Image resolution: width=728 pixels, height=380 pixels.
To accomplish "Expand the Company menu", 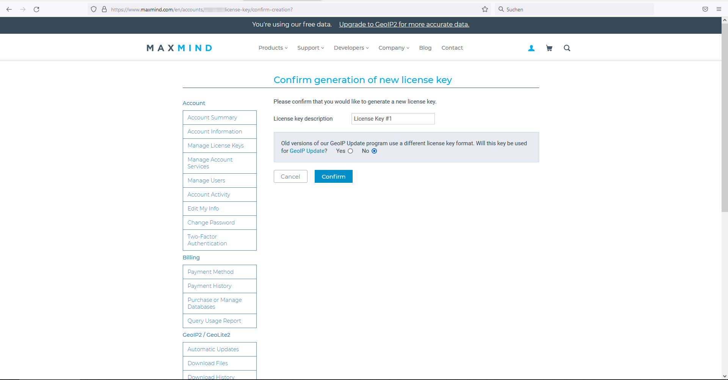I will tap(394, 48).
